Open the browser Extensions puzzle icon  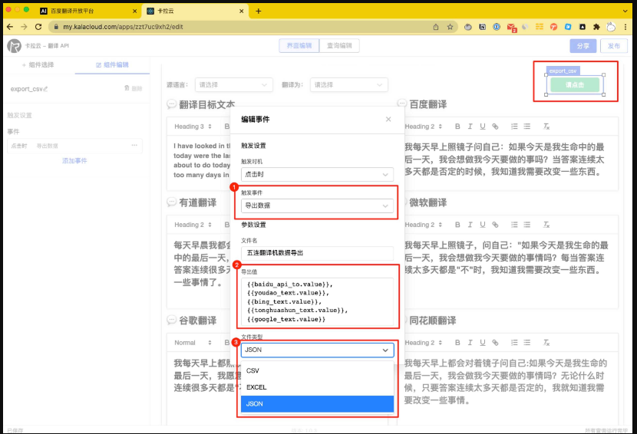tap(596, 27)
